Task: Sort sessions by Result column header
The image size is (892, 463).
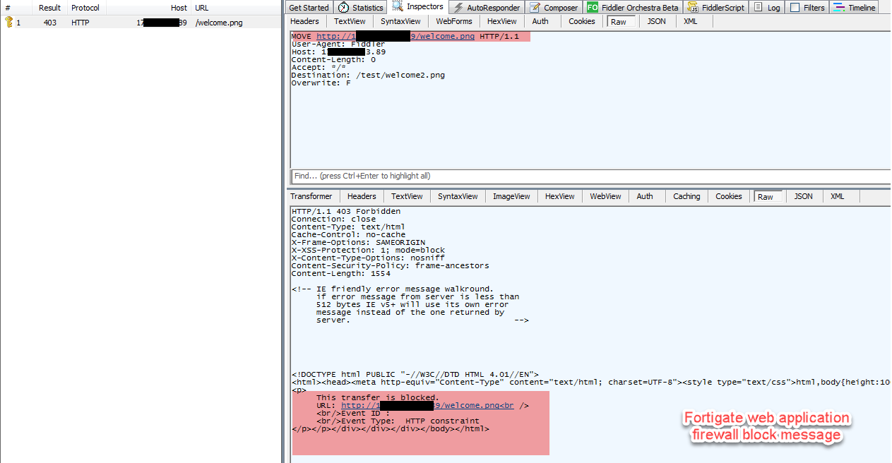Action: [x=49, y=8]
